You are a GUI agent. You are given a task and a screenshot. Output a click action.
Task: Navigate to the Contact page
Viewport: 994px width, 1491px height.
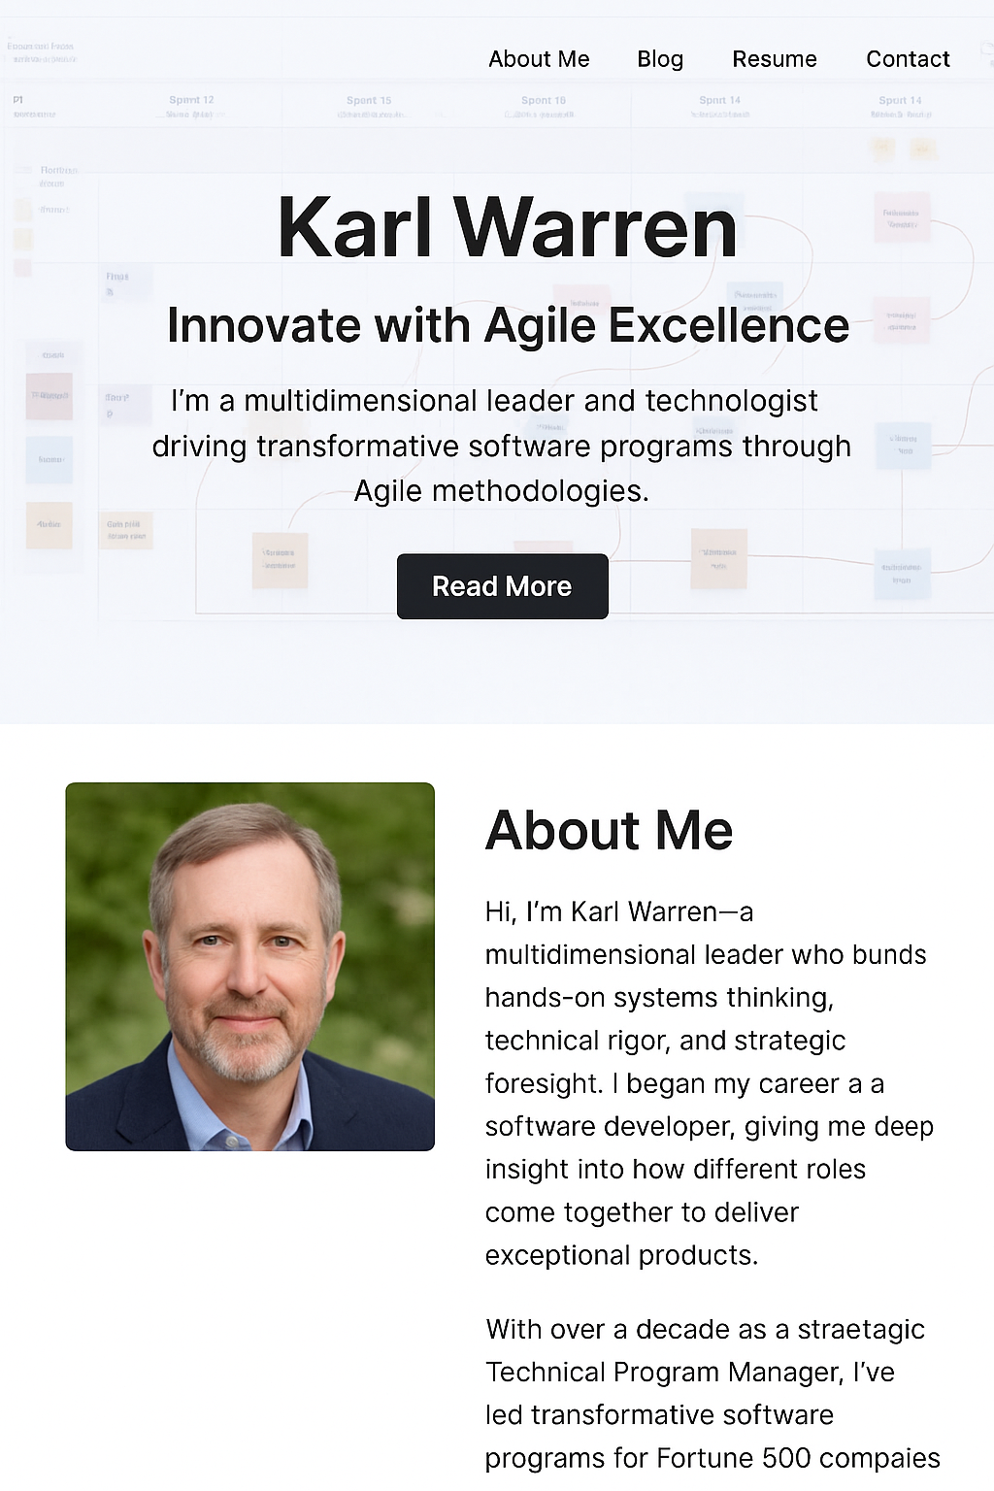pos(907,59)
